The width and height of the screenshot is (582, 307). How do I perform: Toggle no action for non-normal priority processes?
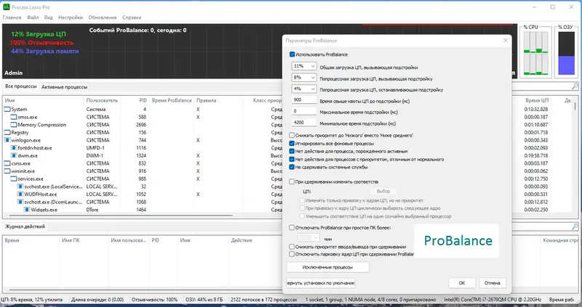292,159
